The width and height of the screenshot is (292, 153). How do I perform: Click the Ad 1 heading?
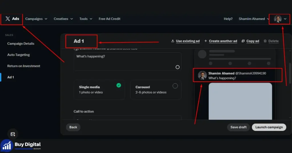coord(79,41)
